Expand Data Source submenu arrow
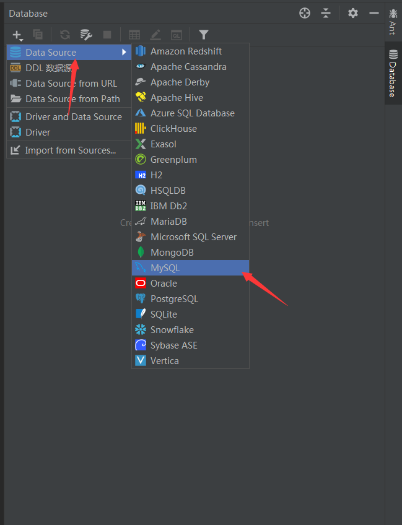Viewport: 402px width, 525px height. [124, 52]
